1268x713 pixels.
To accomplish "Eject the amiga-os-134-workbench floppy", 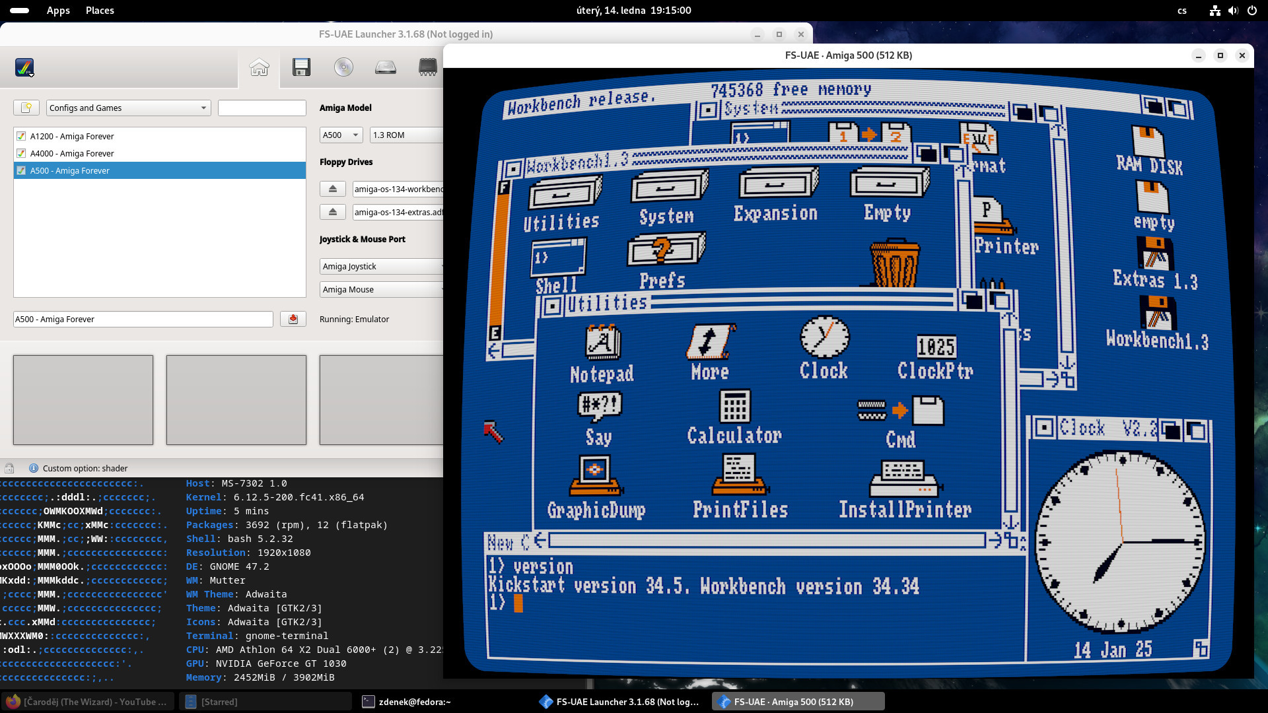I will (x=333, y=189).
